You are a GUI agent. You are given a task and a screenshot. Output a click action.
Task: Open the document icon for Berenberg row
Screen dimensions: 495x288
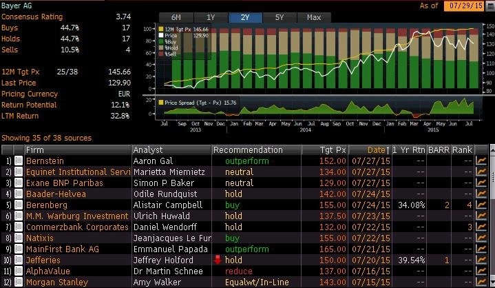19,205
